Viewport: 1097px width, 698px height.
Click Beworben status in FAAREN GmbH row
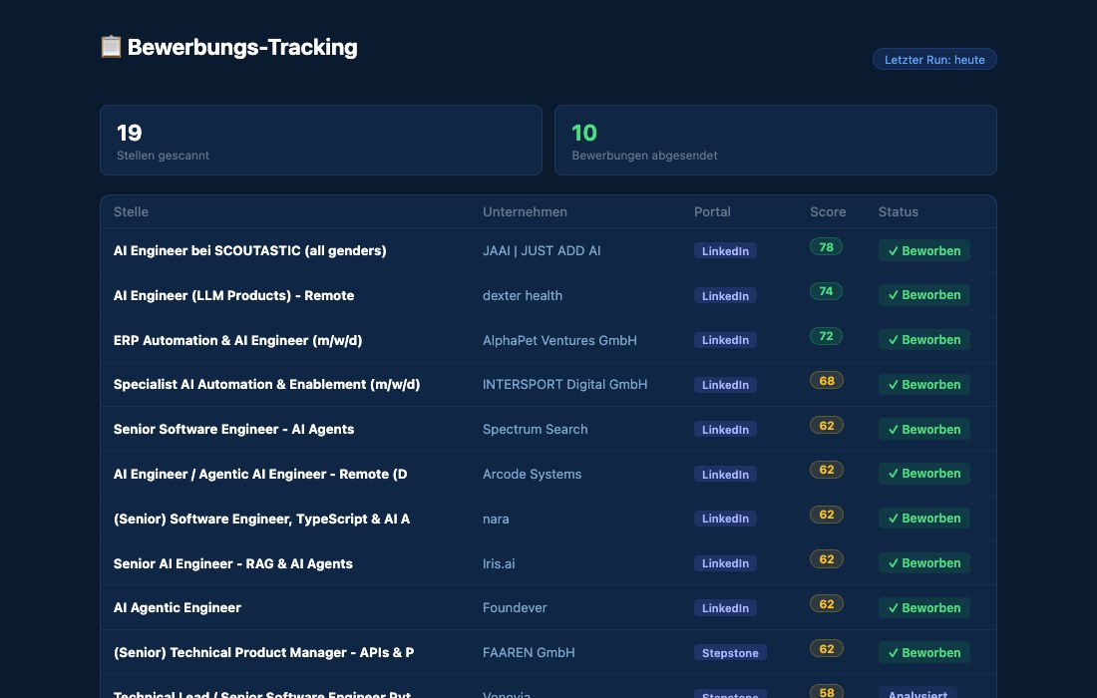point(924,652)
